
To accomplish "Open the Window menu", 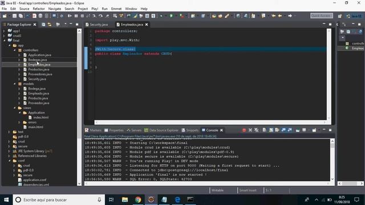I will [131, 9].
